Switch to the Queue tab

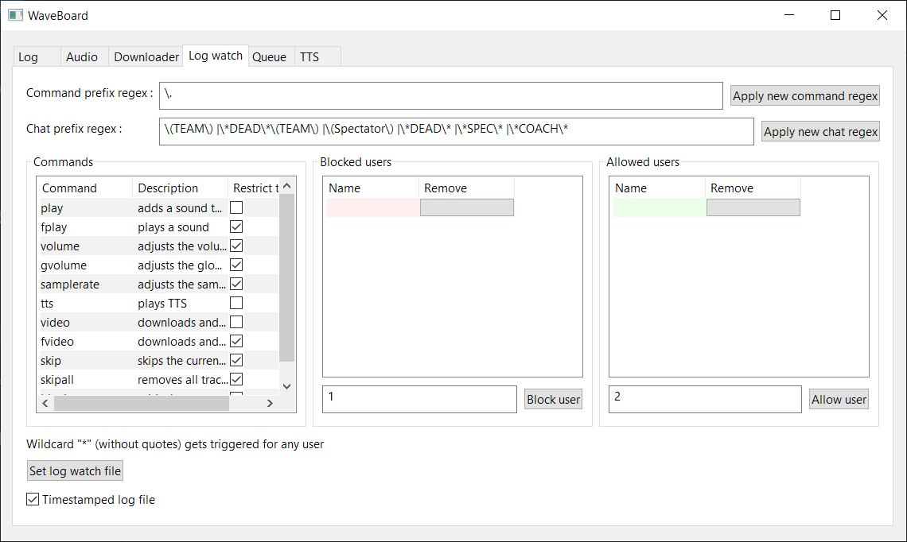coord(270,56)
